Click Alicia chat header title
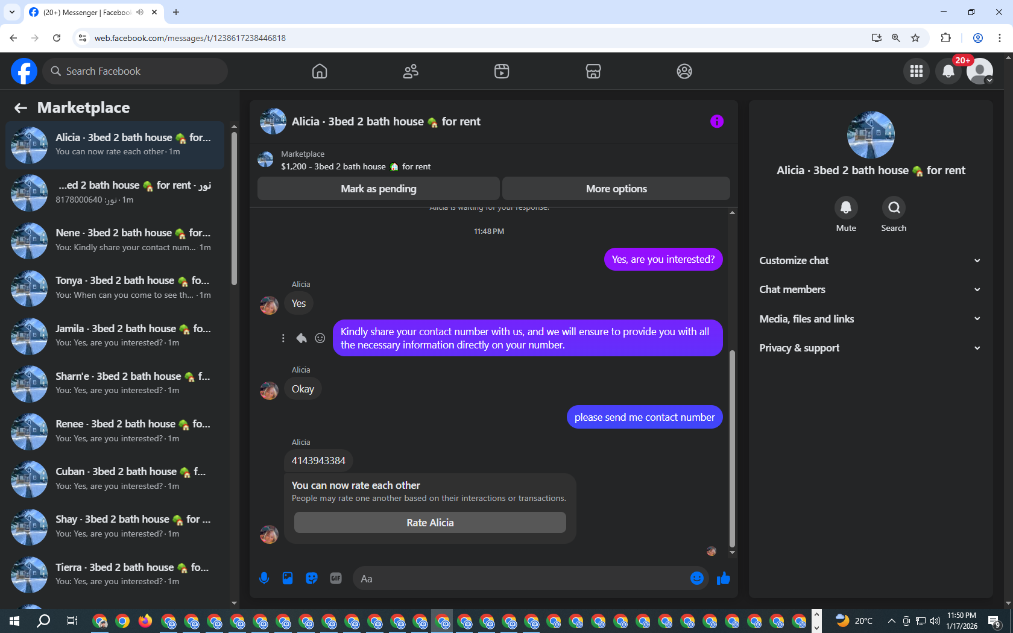This screenshot has width=1013, height=633. (386, 121)
